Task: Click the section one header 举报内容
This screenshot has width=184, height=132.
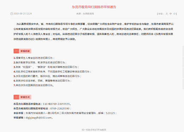Action: [x=25, y=51]
